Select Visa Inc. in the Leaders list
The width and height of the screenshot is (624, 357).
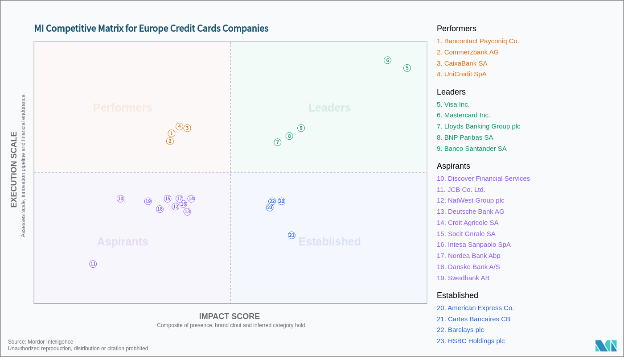[453, 104]
